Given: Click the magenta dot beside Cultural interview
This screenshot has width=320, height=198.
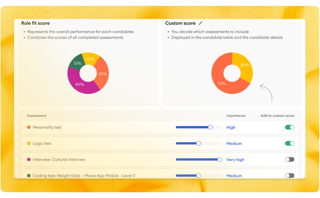Looking at the screenshot, I should coord(29,160).
